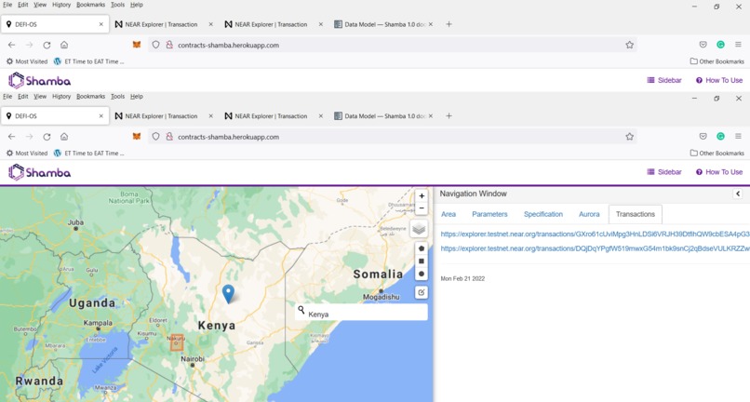The width and height of the screenshot is (750, 402).
Task: Switch to Data Model Shamba tab in upper browser
Action: [x=383, y=24]
